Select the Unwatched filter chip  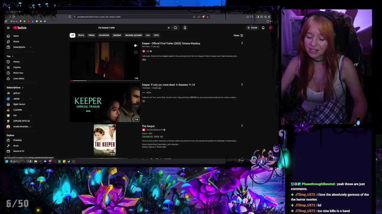104,35
